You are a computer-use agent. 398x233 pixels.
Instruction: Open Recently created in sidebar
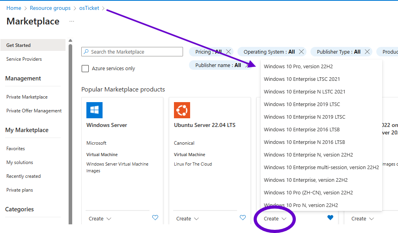pyautogui.click(x=23, y=176)
